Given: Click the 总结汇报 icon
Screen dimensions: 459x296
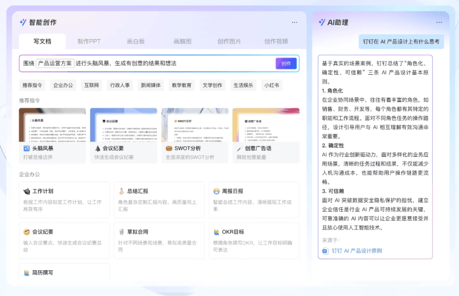Looking at the screenshot, I should (x=121, y=191).
